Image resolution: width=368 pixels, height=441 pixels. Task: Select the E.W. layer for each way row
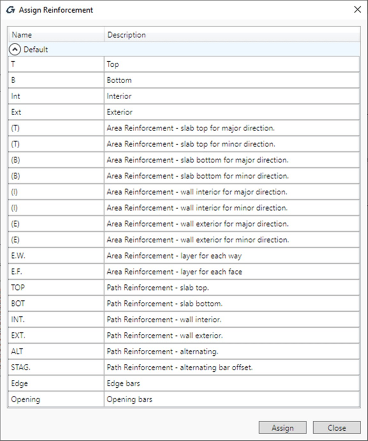(183, 256)
